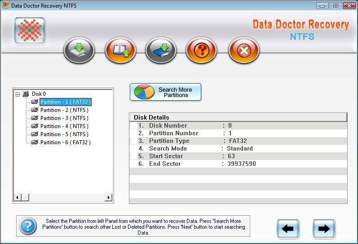This screenshot has height=244, width=358.
Task: Click drive icon beside Partition - 1
Action: [x=35, y=102]
